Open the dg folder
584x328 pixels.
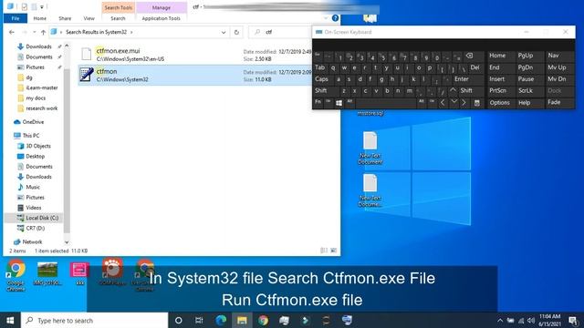click(x=29, y=77)
